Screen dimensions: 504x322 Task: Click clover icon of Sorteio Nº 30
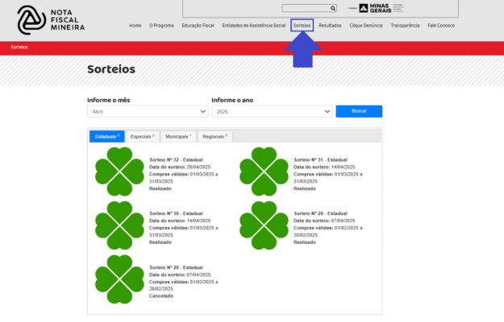point(119,225)
